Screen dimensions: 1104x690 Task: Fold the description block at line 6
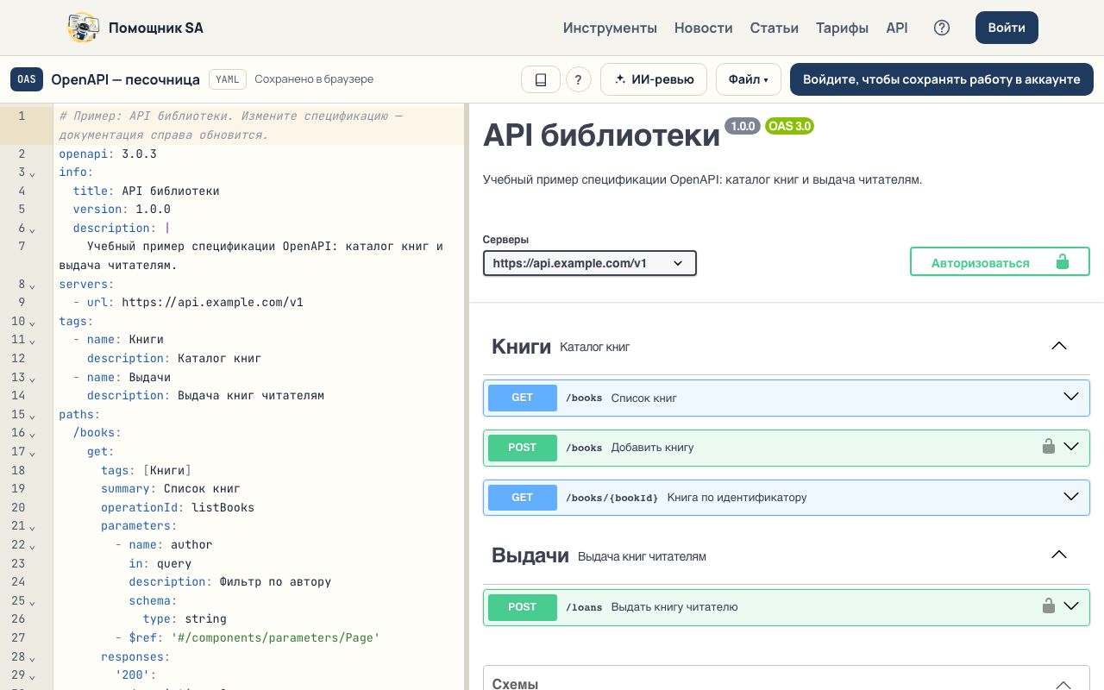[x=32, y=229]
